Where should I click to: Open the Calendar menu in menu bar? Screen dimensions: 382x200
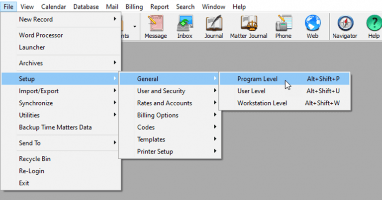click(53, 7)
